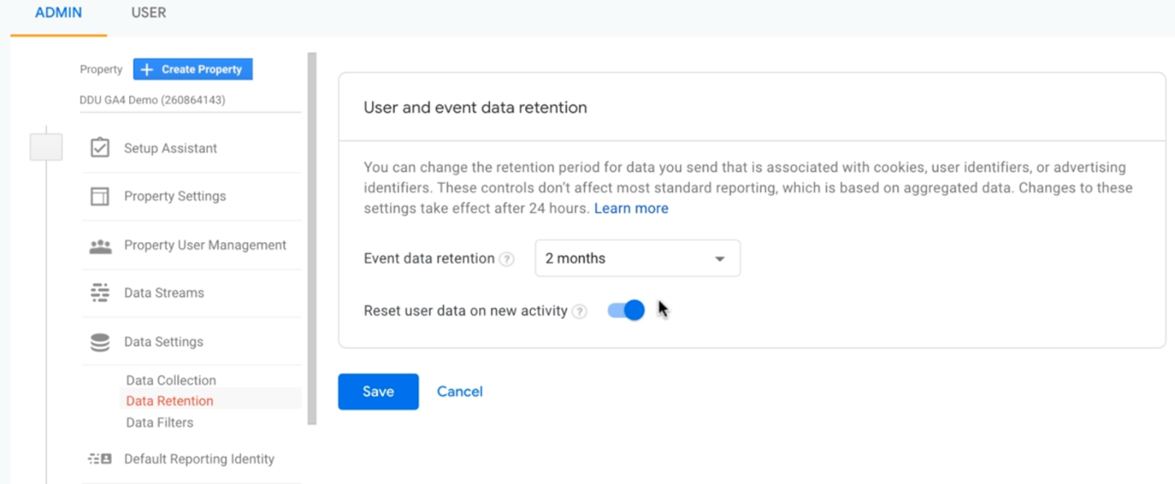Screen dimensions: 1175x484
Task: Follow the Learn more link
Action: pos(631,208)
